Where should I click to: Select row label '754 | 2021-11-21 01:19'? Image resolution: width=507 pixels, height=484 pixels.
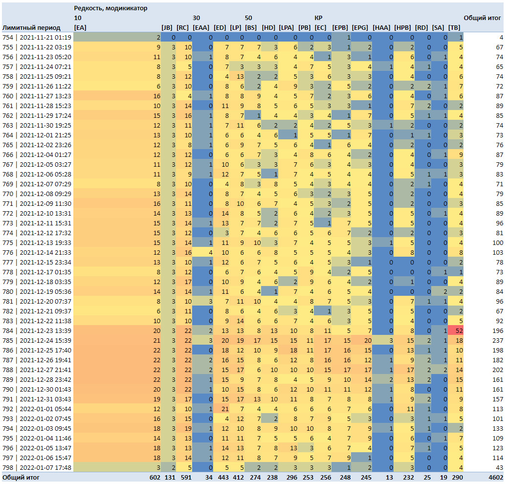pos(37,38)
